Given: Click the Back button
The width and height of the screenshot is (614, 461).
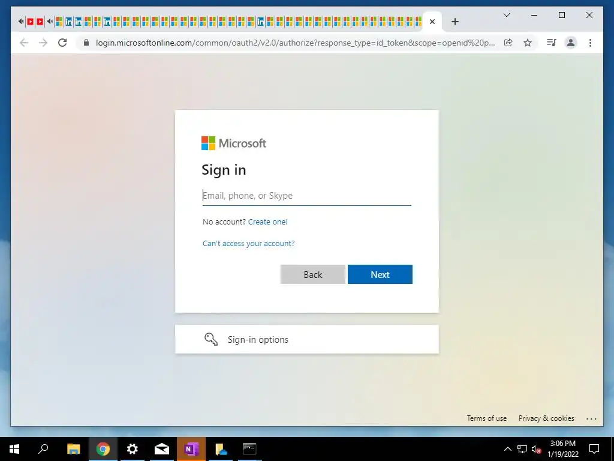Looking at the screenshot, I should tap(313, 274).
